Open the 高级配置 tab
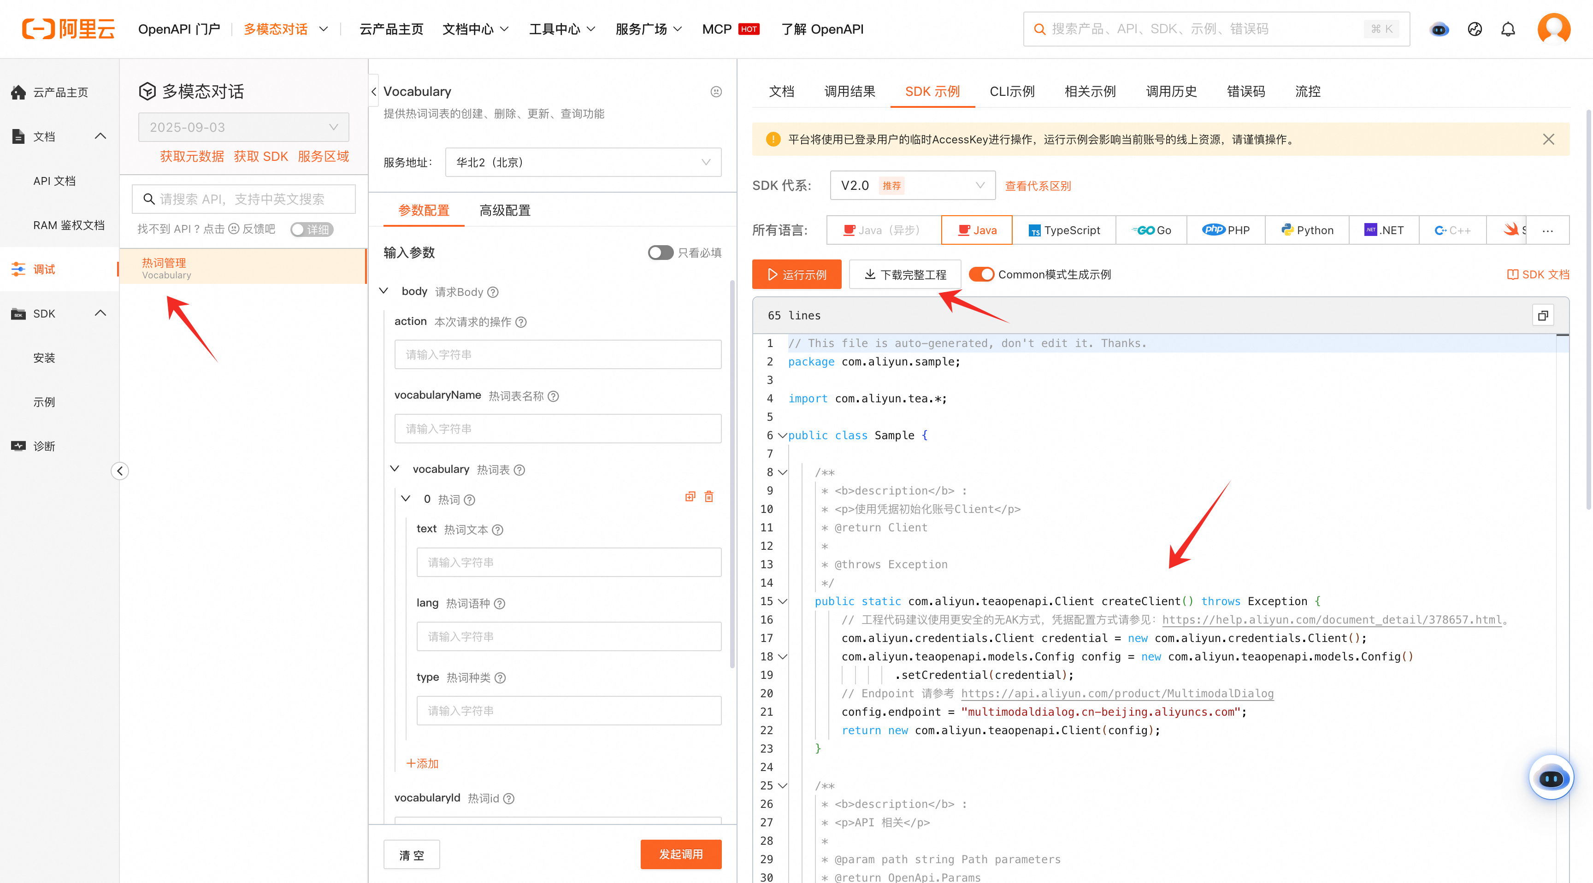Screen dimensions: 1593x883 (505, 210)
